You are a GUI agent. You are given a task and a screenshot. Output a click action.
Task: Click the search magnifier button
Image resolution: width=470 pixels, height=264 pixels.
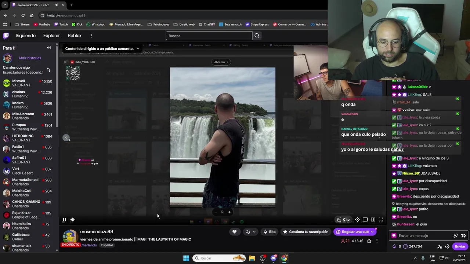[257, 36]
